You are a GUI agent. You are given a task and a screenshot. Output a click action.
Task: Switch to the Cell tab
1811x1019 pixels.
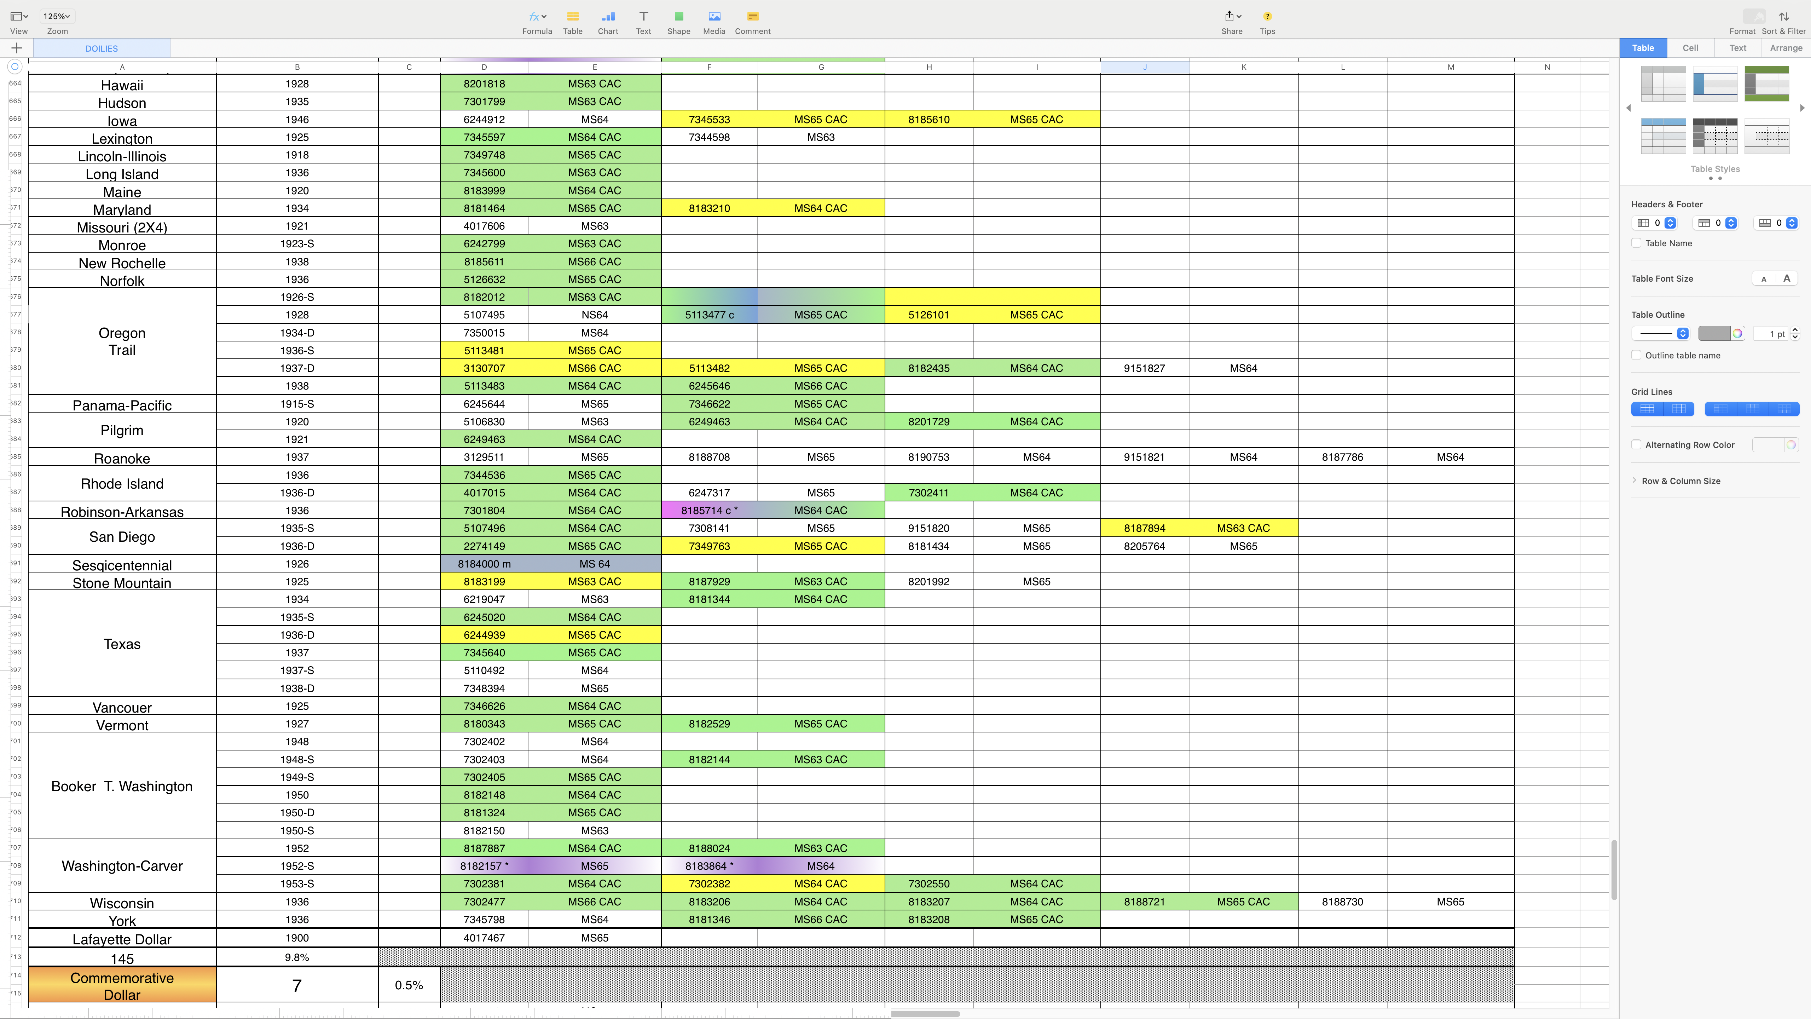[1690, 48]
